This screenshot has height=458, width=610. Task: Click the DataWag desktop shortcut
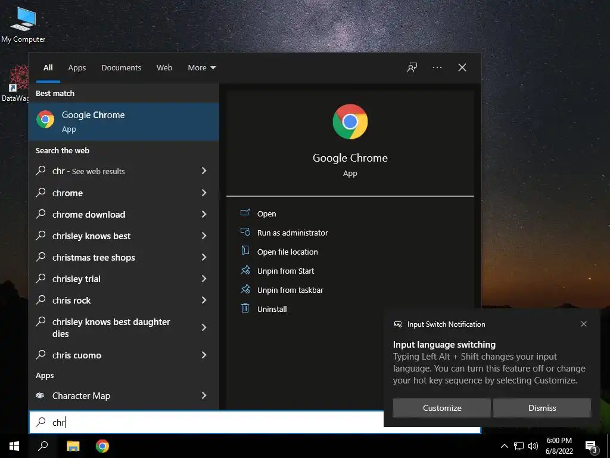[15, 83]
